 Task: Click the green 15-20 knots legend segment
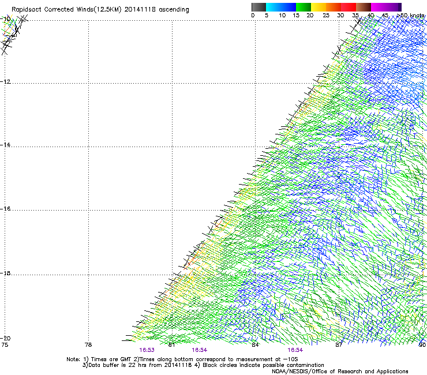(304, 7)
